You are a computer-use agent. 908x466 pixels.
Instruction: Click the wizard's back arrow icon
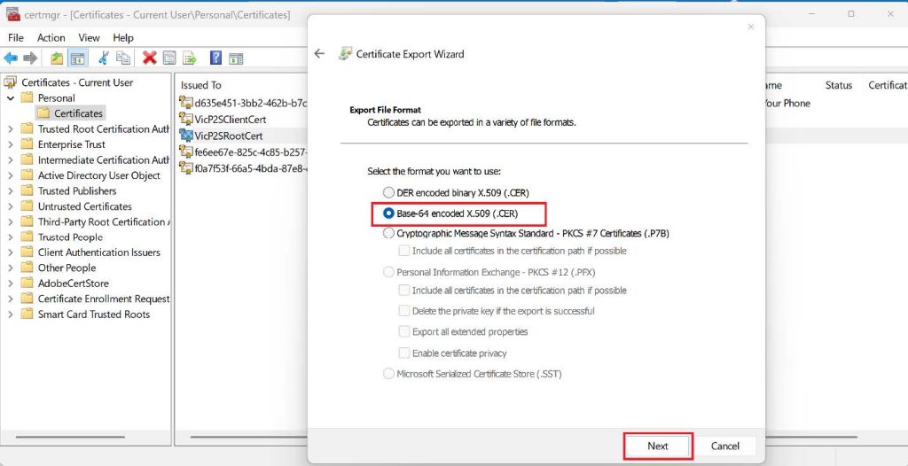pos(320,54)
